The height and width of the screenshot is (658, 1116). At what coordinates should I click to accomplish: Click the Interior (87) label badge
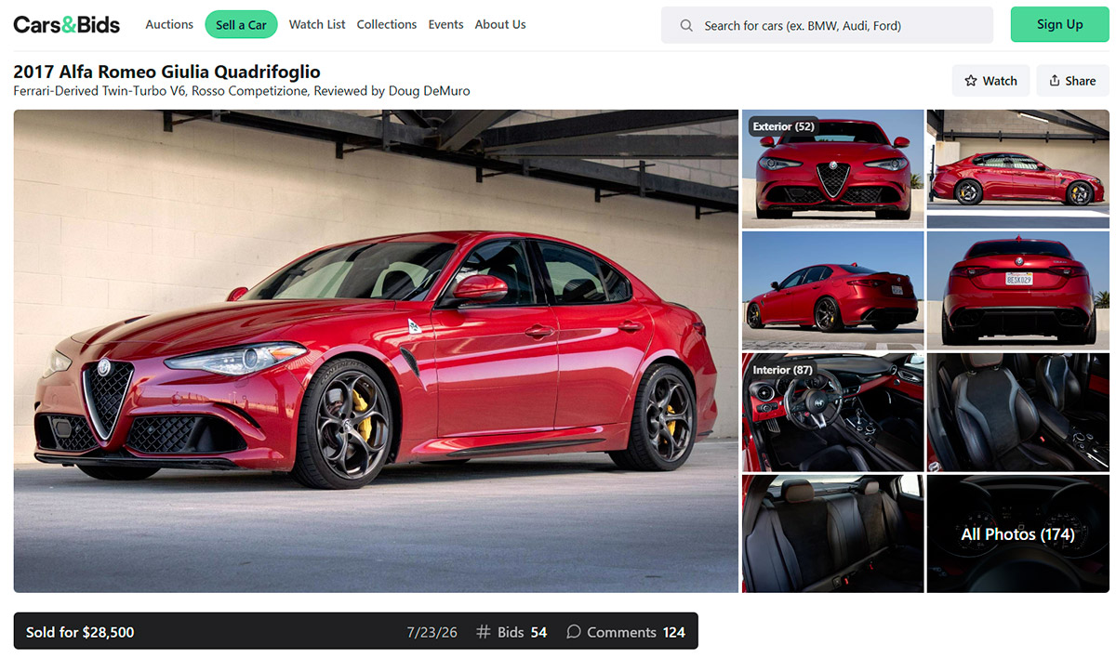click(x=783, y=370)
